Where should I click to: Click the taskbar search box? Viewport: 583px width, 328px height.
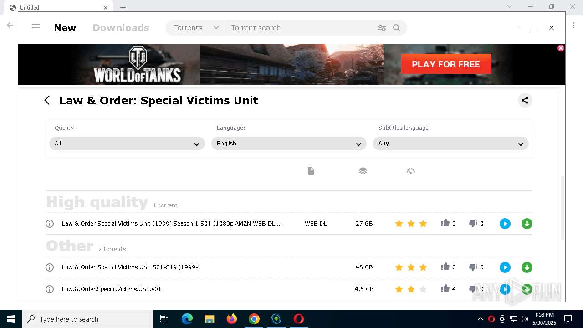[87, 319]
